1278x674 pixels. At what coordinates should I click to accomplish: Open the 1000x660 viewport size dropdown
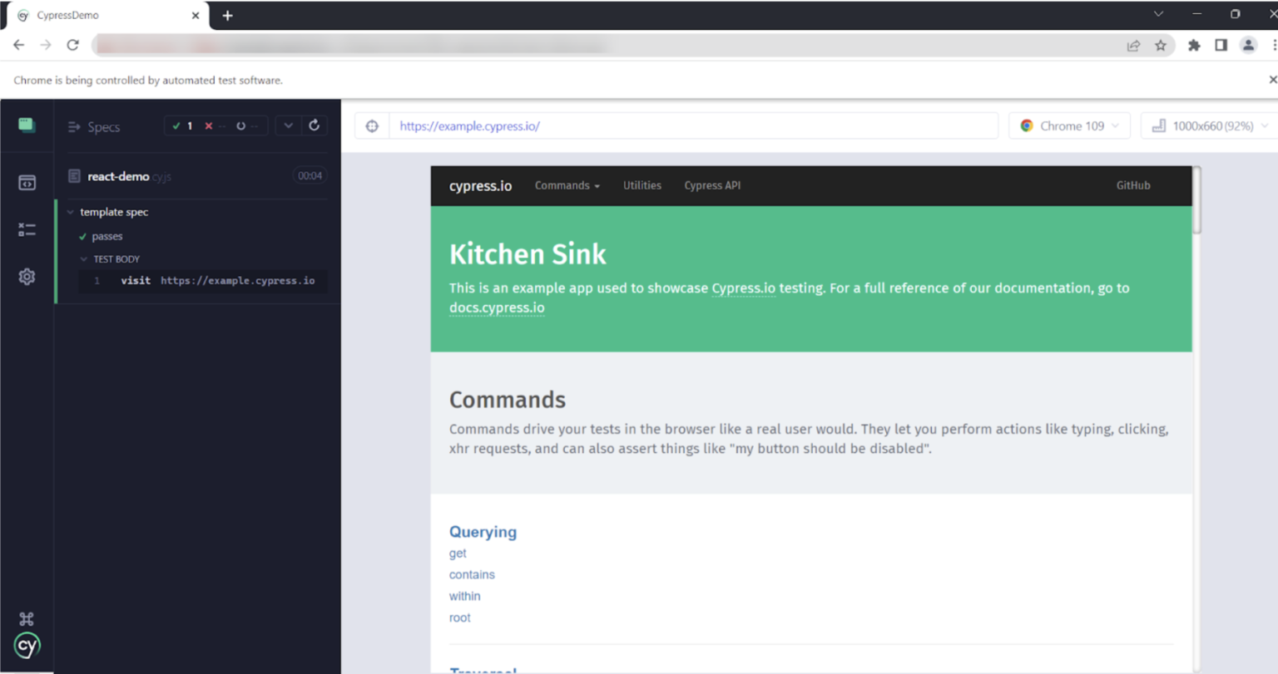point(1208,125)
